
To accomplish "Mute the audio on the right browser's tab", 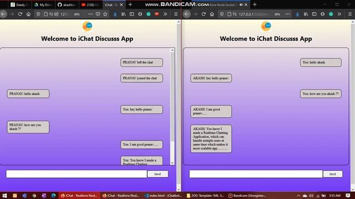I will click(241, 4).
